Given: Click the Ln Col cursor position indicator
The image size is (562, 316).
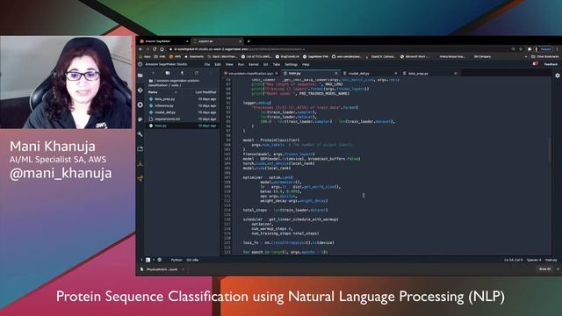Looking at the screenshot, I should click(513, 260).
